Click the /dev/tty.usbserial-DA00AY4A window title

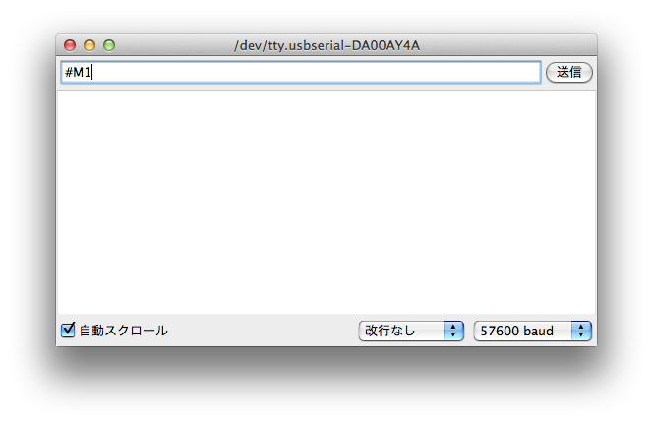[326, 45]
